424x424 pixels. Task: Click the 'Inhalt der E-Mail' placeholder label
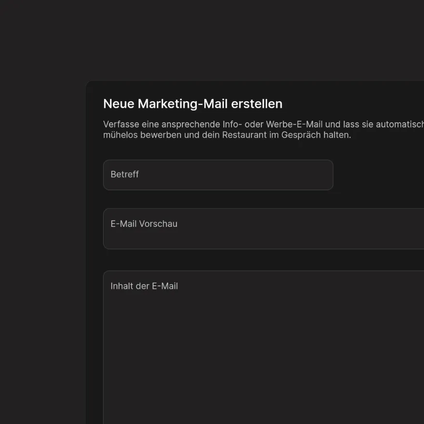click(144, 286)
